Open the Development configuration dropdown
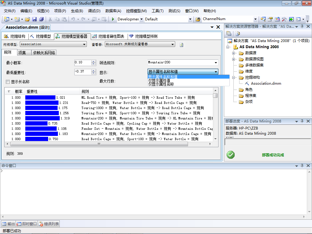The width and height of the screenshot is (312, 234). click(x=141, y=19)
